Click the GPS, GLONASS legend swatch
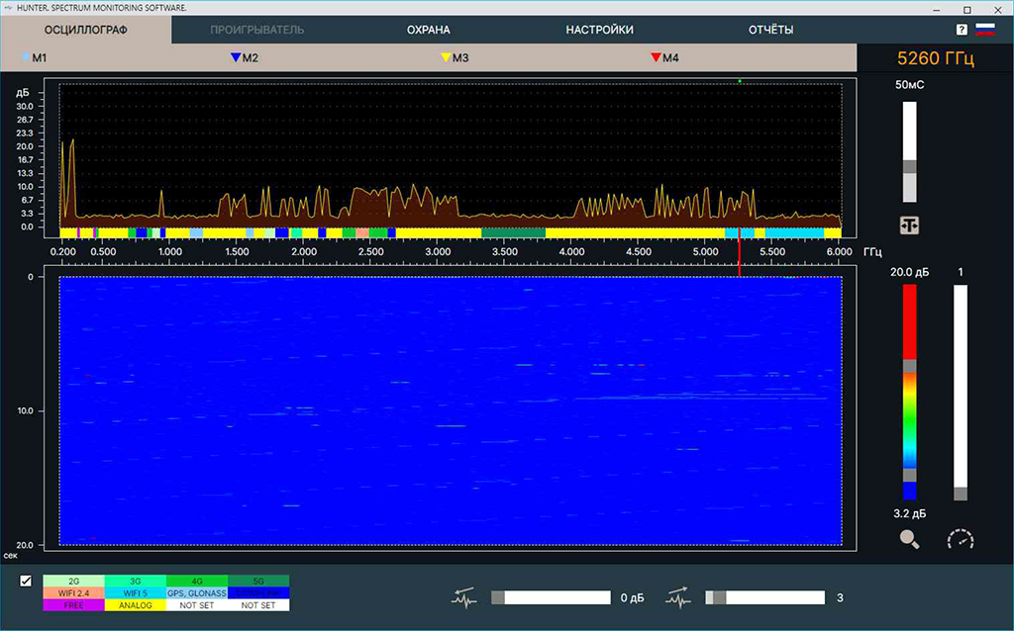The image size is (1014, 631). pos(197,592)
